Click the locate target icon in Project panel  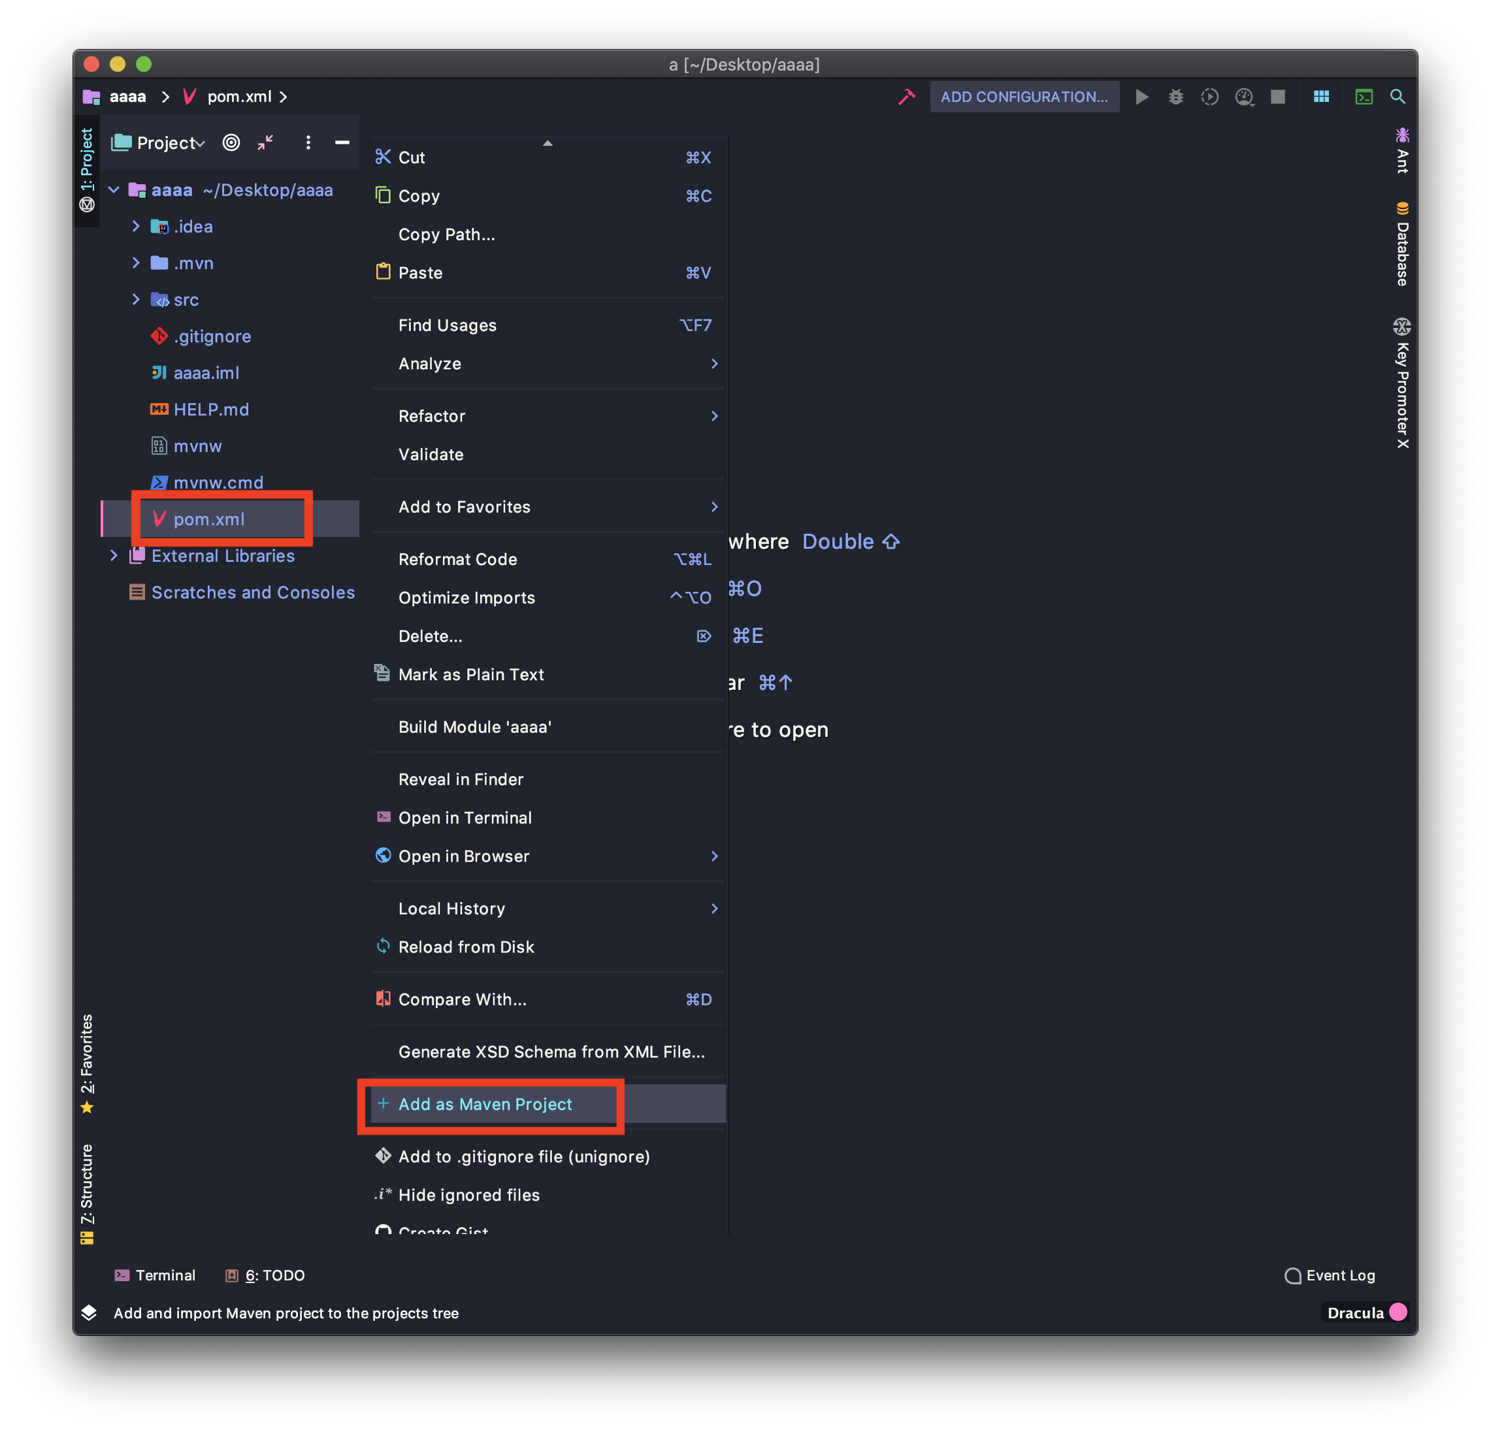[x=231, y=142]
